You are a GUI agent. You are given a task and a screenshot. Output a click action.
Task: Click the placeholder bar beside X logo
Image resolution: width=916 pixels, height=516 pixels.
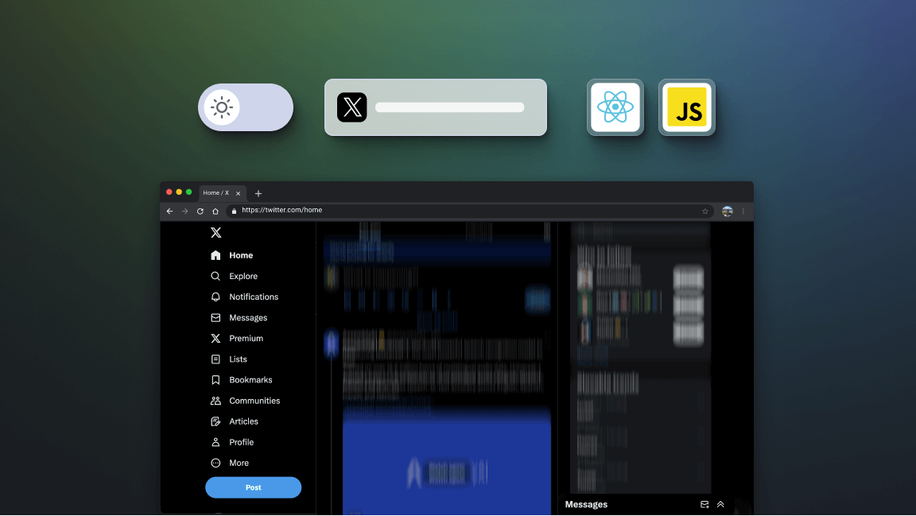[449, 107]
